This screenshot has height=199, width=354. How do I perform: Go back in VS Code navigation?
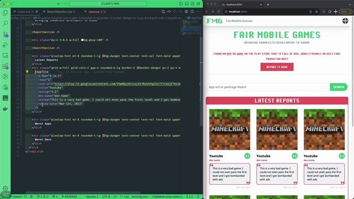59,4
